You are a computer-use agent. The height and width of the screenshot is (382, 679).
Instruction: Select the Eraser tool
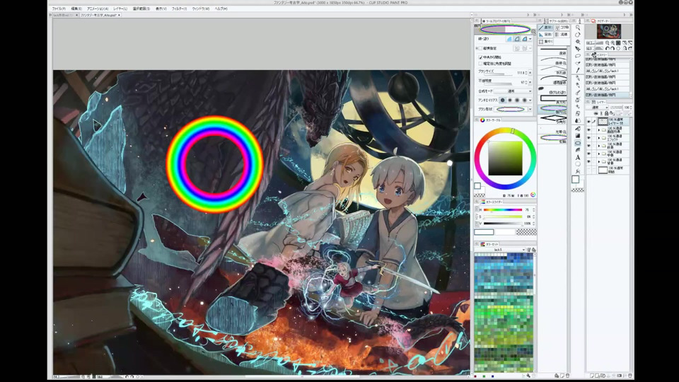pyautogui.click(x=578, y=113)
